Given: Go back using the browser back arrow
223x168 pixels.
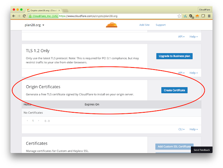Looking at the screenshot, I should pyautogui.click(x=14, y=16).
